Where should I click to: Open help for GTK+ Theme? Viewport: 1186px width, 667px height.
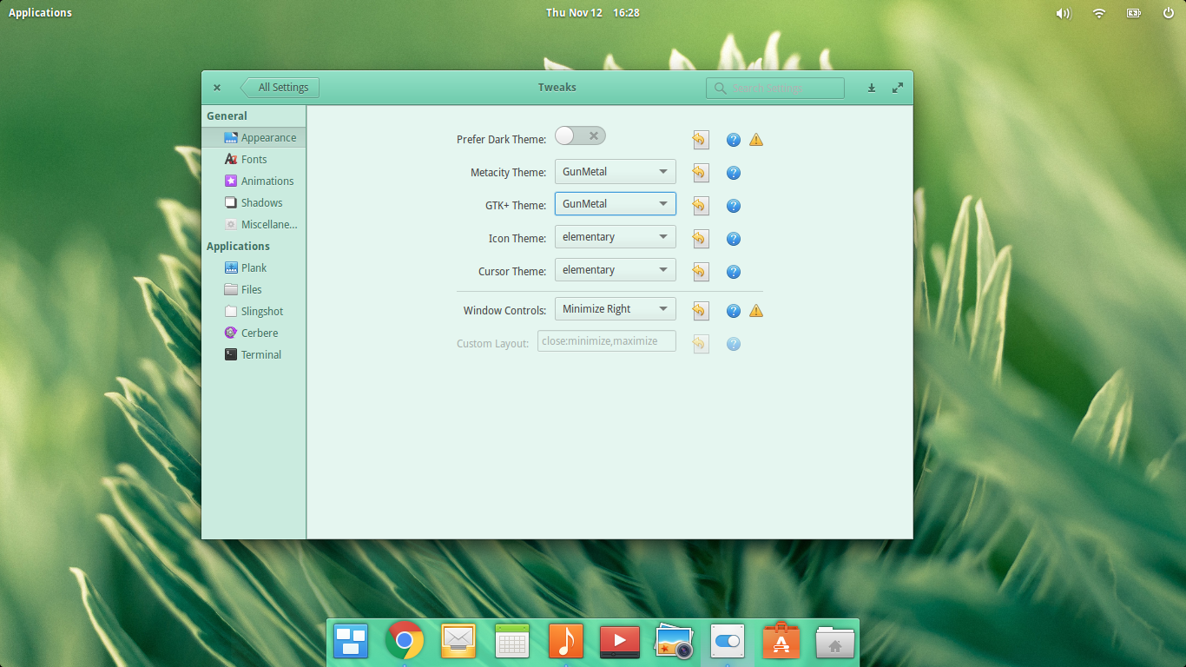click(733, 206)
